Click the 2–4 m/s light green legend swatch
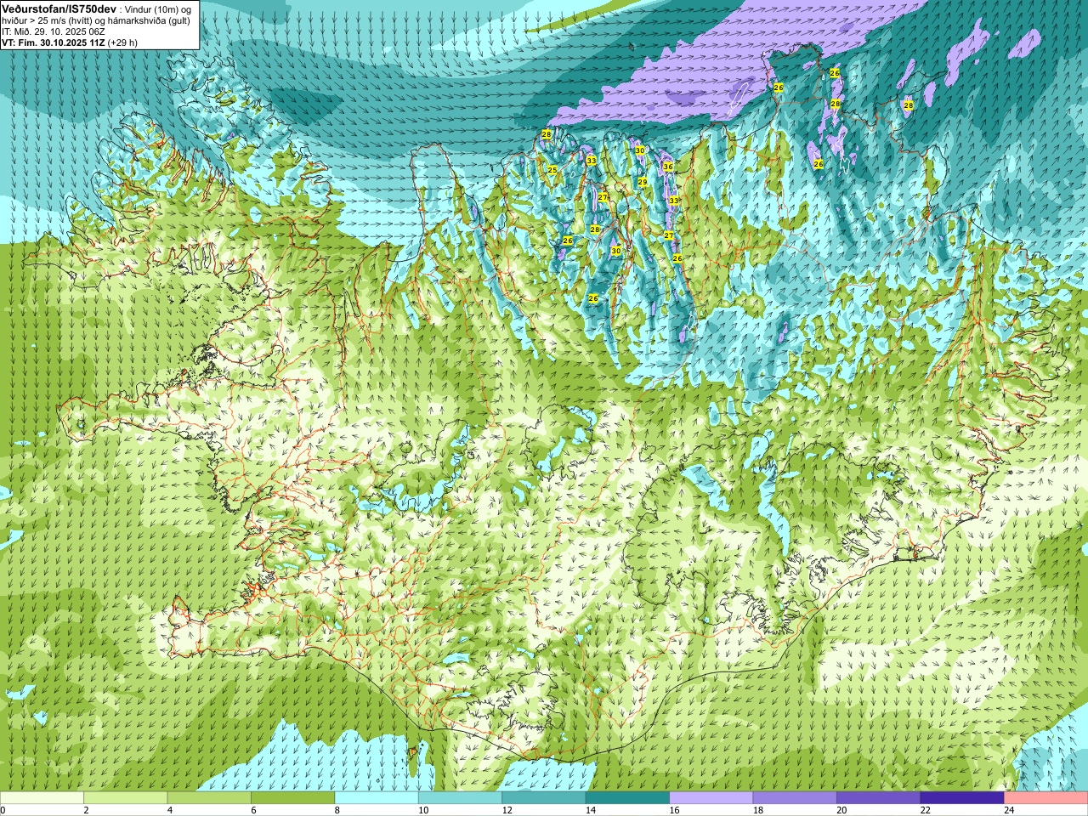The image size is (1088, 816). pyautogui.click(x=125, y=798)
